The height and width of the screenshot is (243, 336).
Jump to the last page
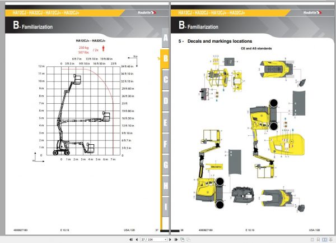coord(176,239)
